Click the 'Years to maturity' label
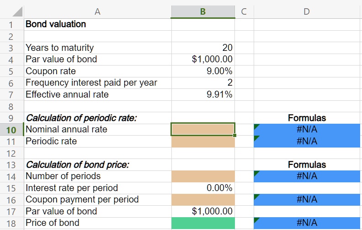 pyautogui.click(x=59, y=48)
